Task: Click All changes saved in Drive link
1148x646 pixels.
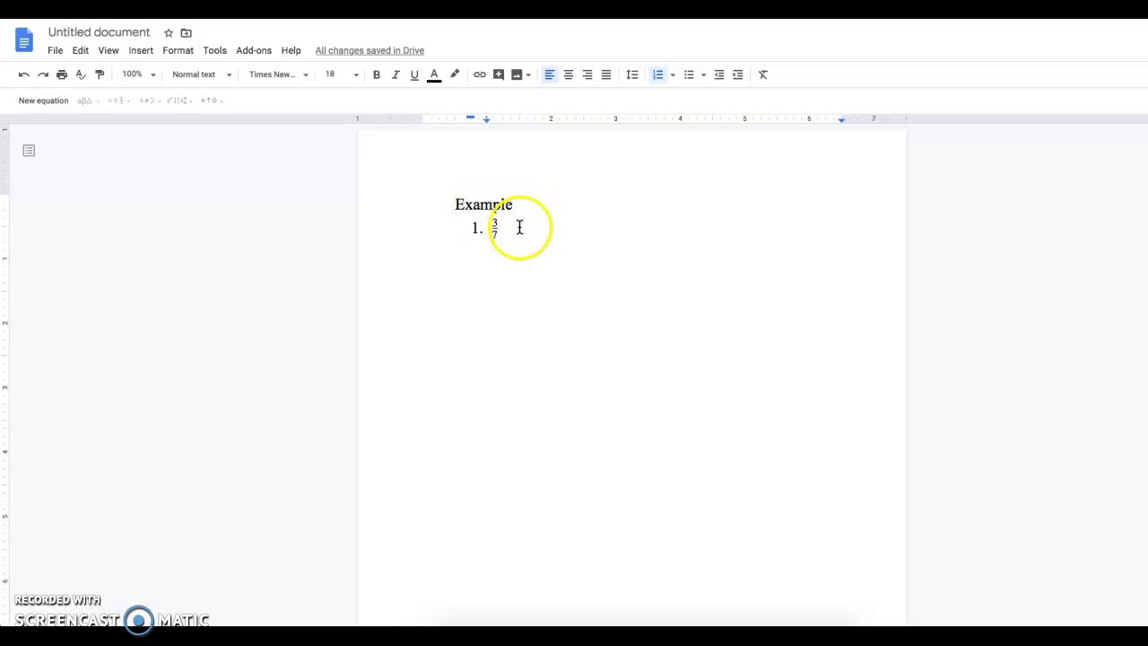Action: 370,51
